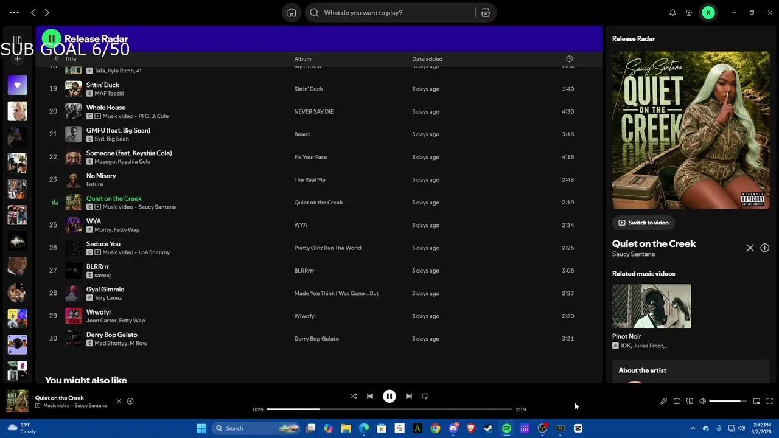
Task: Sort tracks by the Album column
Action: click(x=302, y=59)
